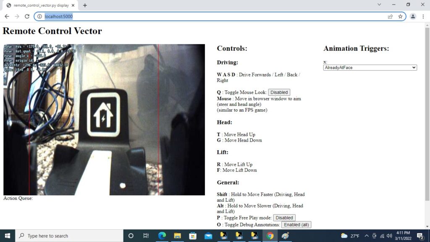Image resolution: width=430 pixels, height=242 pixels.
Task: Click the Remote Control Vector heading
Action: (52, 31)
